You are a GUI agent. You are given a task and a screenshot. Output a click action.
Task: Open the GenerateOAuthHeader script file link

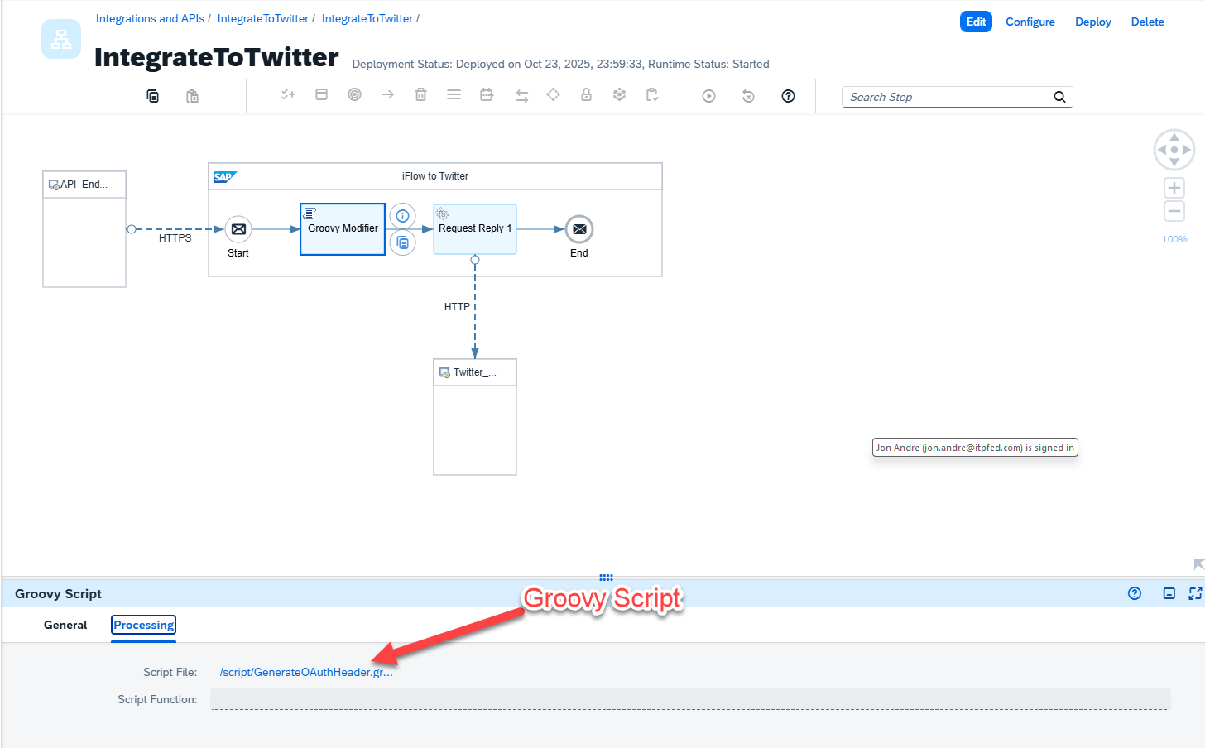[x=306, y=672]
